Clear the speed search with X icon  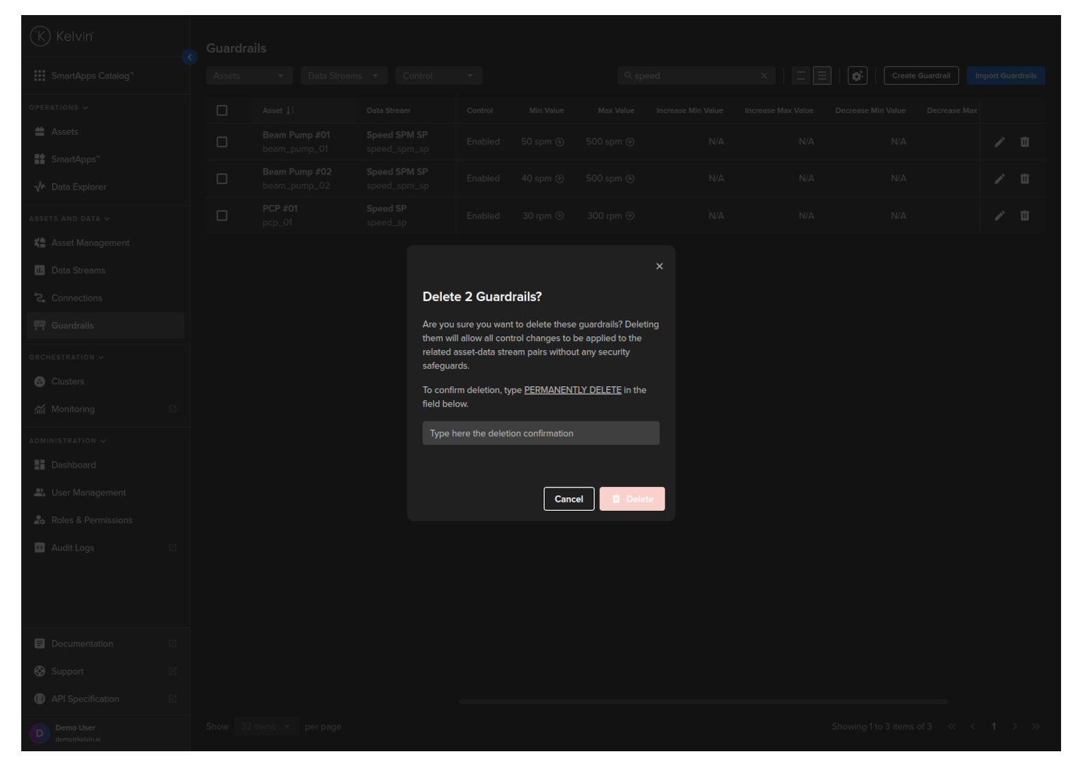764,76
